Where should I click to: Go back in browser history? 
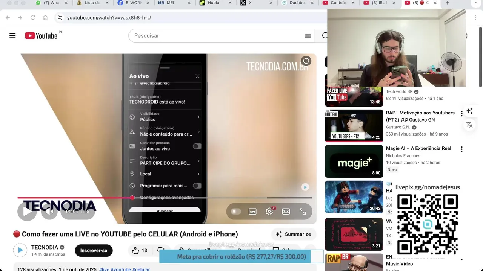tap(8, 18)
